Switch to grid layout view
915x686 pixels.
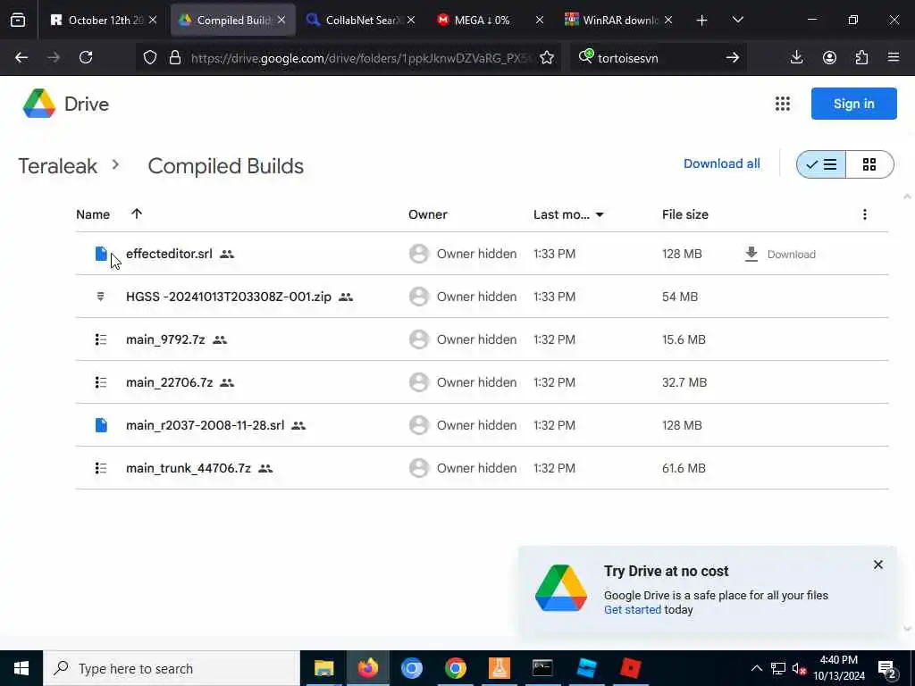pos(869,164)
